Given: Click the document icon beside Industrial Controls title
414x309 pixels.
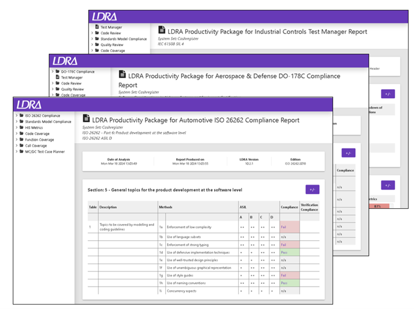Looking at the screenshot, I should point(162,30).
